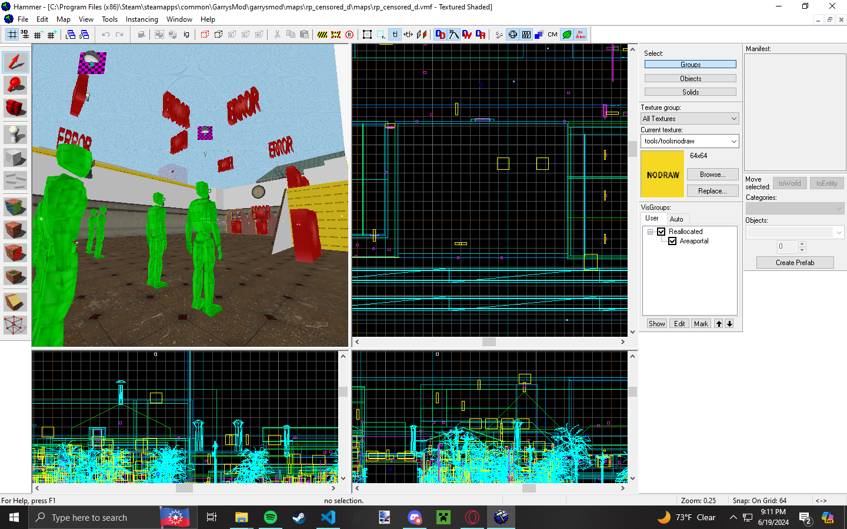Image resolution: width=847 pixels, height=529 pixels.
Task: Toggle the 'no draw' toolbar button
Action: coord(581,35)
